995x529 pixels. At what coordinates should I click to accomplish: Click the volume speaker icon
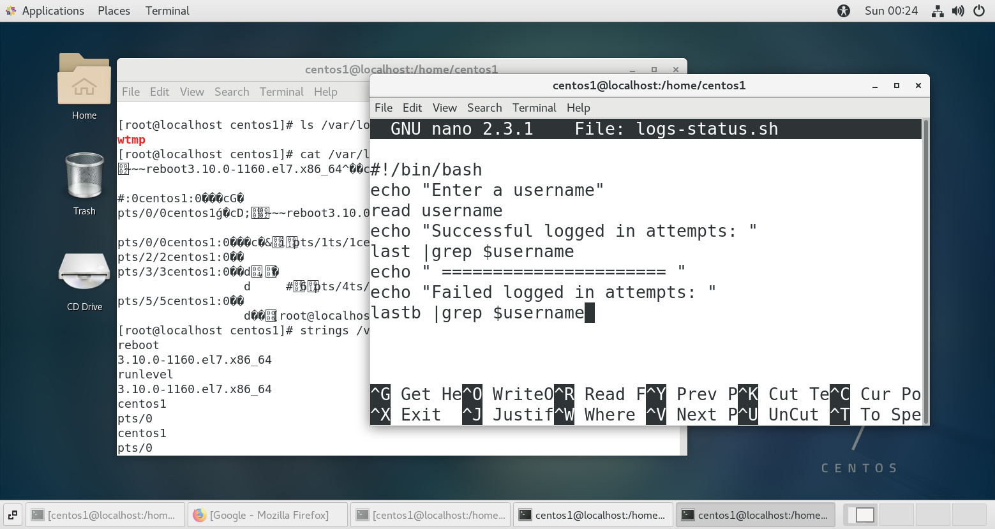[x=958, y=11]
